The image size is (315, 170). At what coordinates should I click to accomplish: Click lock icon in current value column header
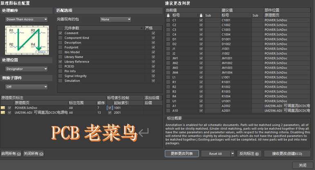tap(168, 15)
